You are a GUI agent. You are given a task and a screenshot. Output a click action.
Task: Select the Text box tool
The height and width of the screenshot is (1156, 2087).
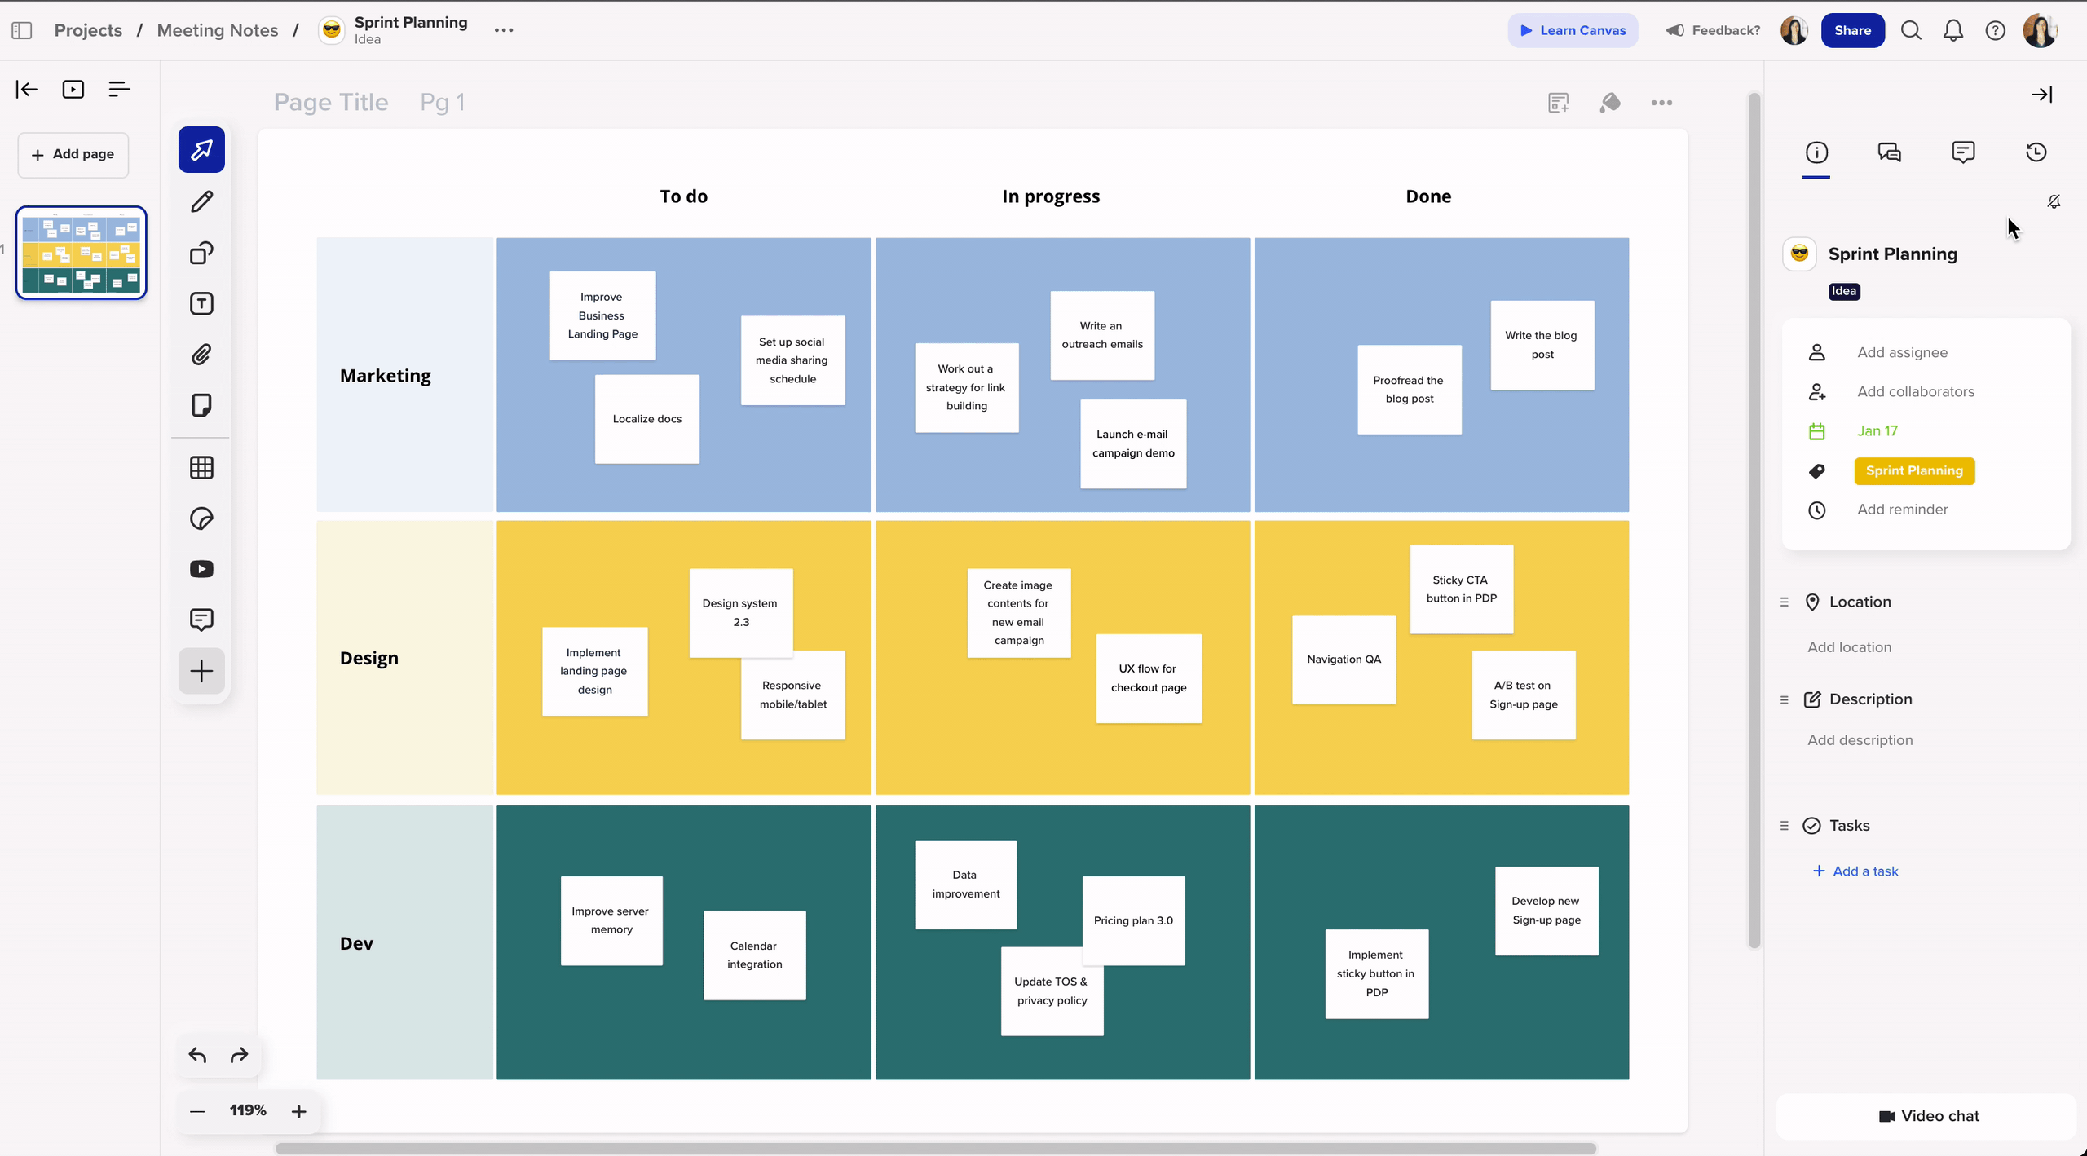(201, 304)
